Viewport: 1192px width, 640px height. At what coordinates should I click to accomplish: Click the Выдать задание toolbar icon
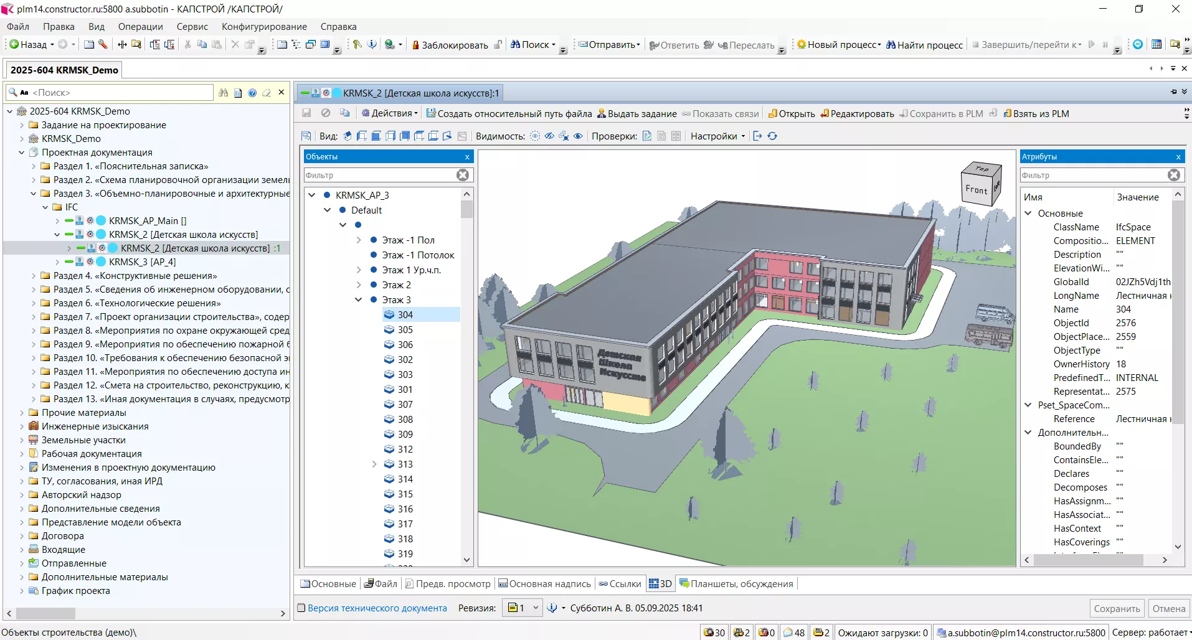click(x=602, y=113)
